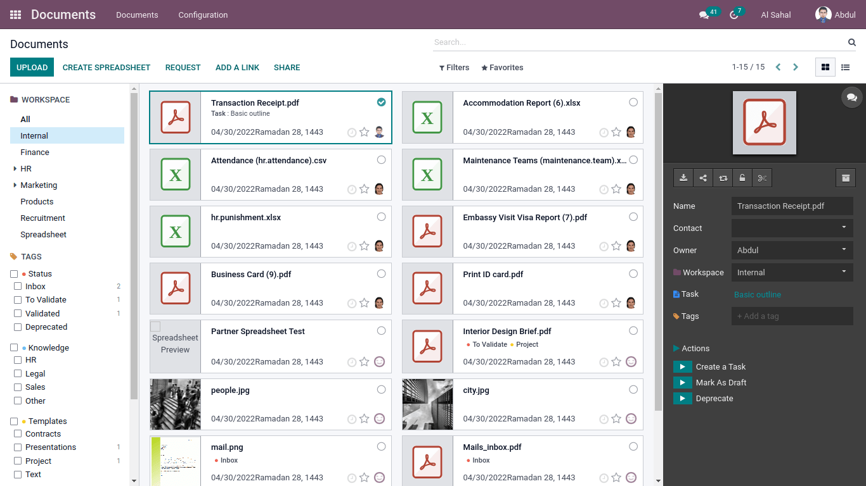Open the Filters menu

(x=454, y=68)
